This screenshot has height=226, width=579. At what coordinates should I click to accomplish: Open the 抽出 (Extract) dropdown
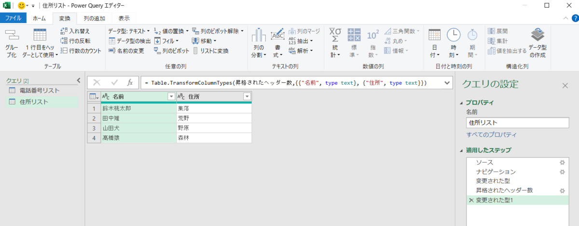tap(301, 41)
